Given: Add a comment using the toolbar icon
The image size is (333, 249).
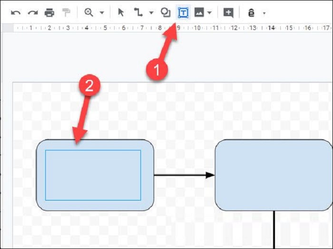Looking at the screenshot, I should (228, 13).
